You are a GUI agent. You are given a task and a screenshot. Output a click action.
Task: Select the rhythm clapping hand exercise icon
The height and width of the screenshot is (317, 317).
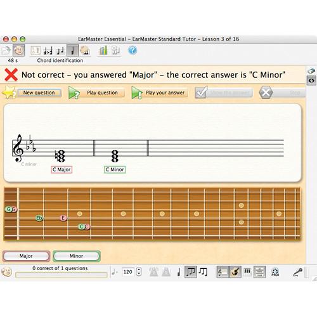85,51
